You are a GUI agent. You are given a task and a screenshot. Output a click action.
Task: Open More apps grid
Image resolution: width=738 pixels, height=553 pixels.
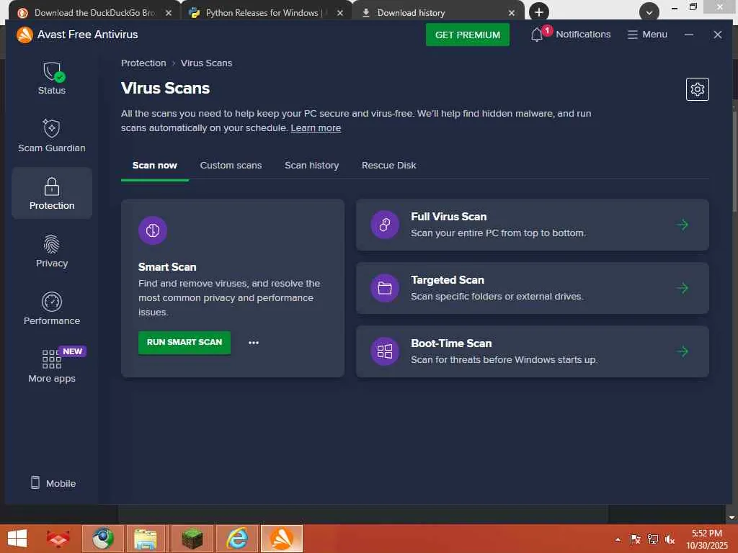tap(52, 366)
